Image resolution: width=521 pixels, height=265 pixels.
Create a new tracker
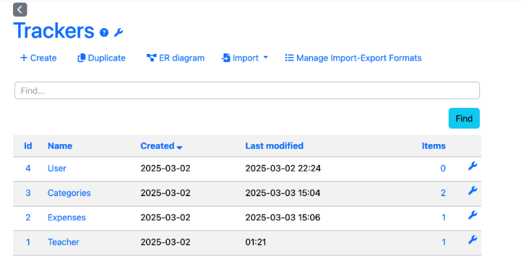coord(38,58)
